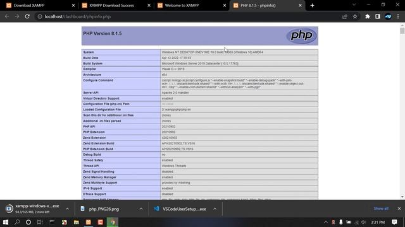Image resolution: width=405 pixels, height=227 pixels.
Task: Open the clock showing 3:31 PM
Action: [378, 222]
